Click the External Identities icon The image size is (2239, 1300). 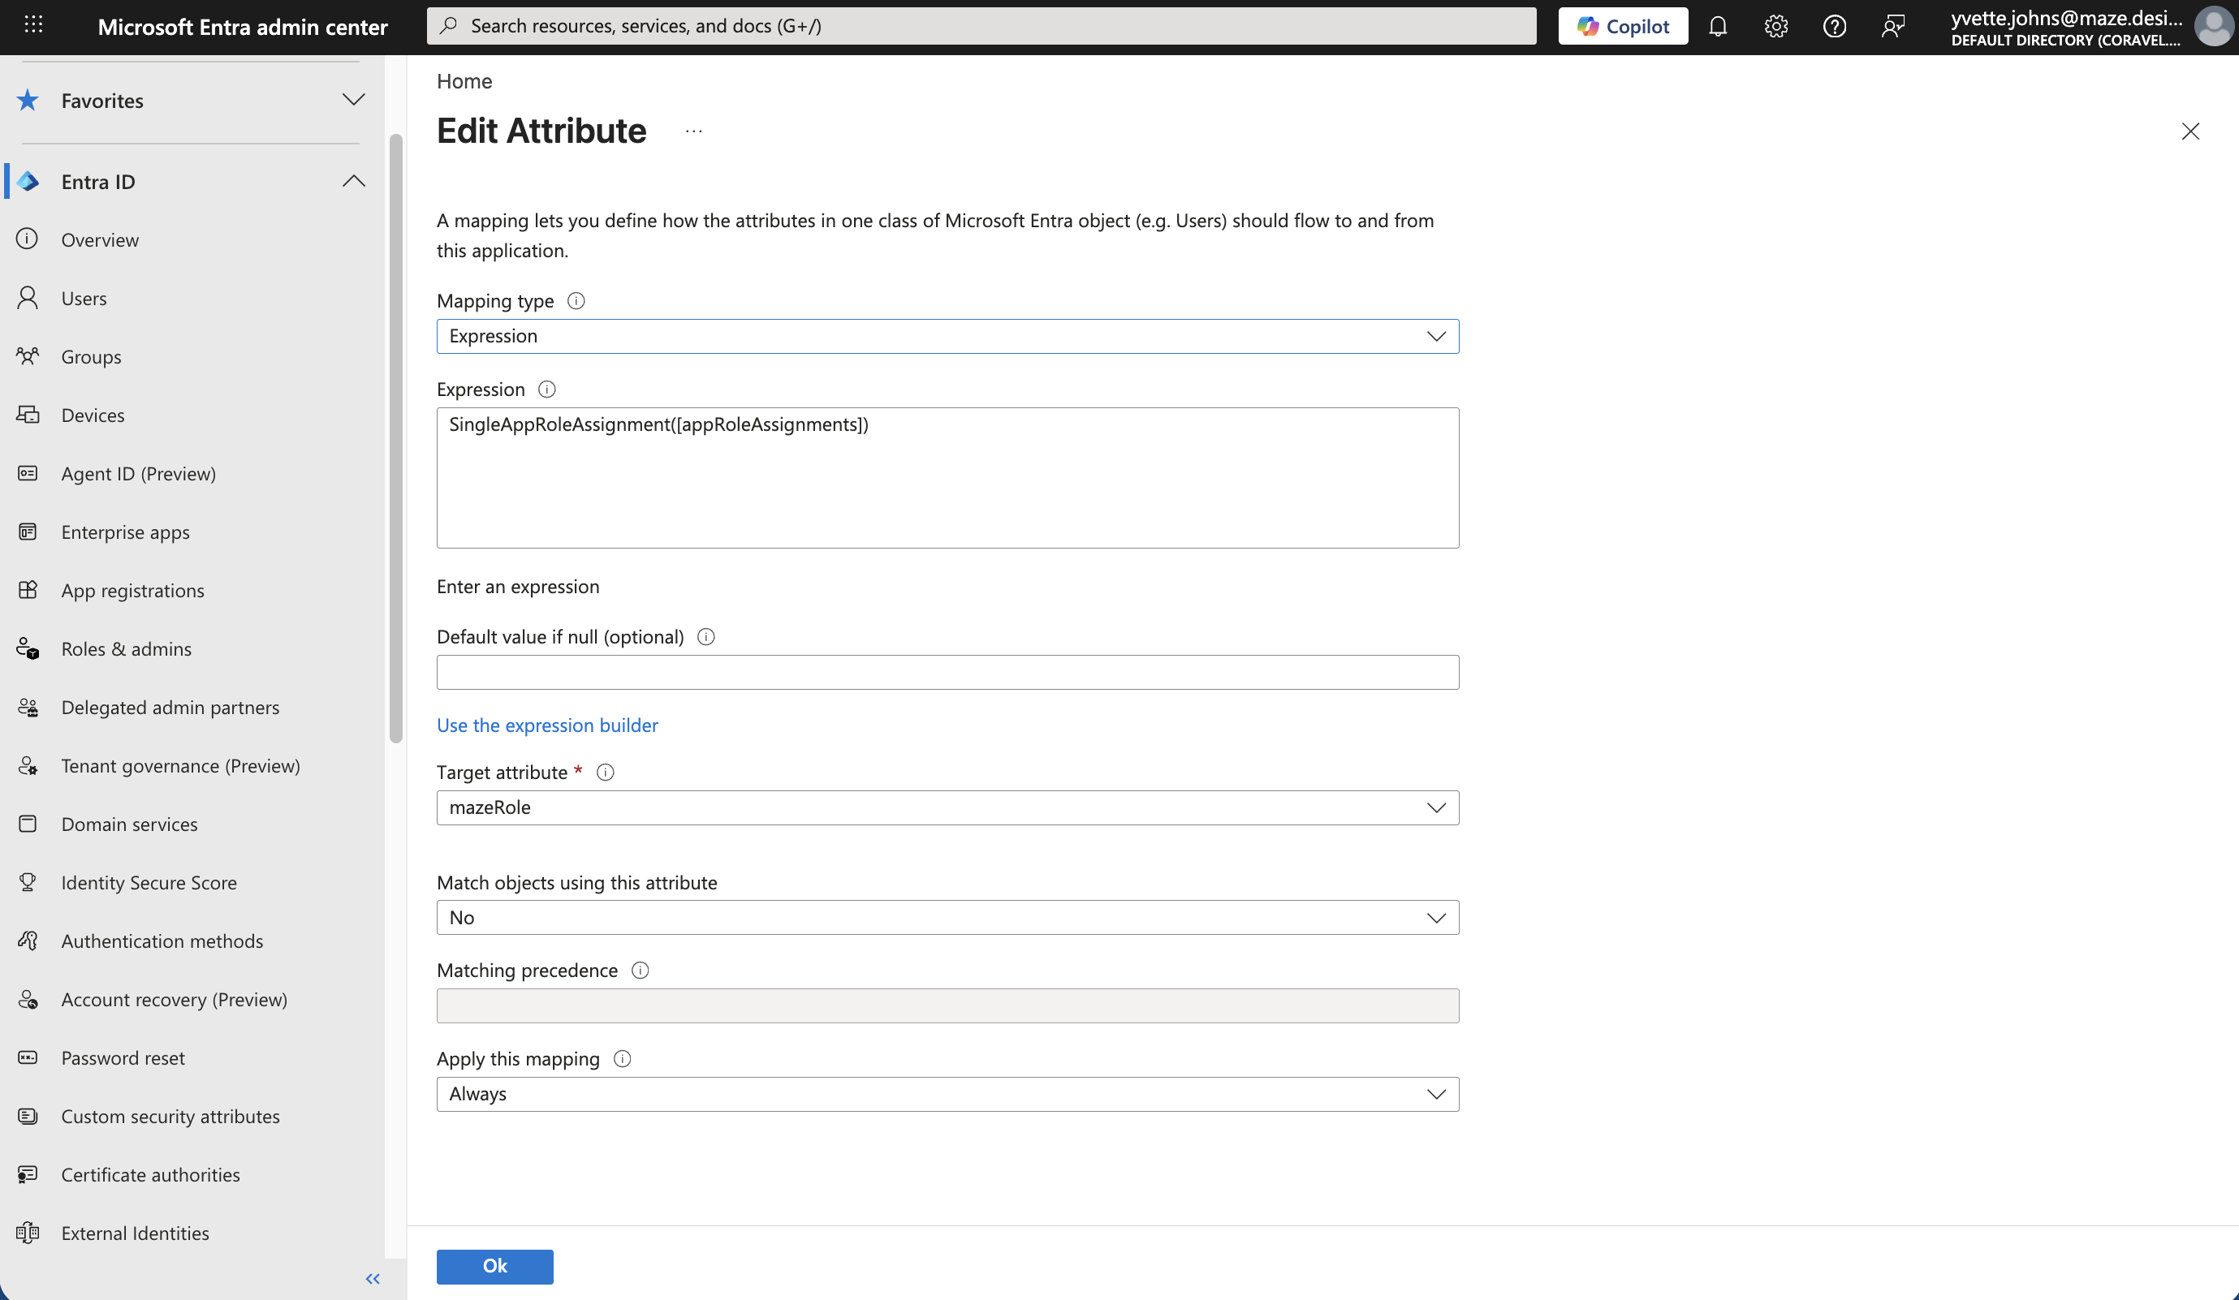28,1233
